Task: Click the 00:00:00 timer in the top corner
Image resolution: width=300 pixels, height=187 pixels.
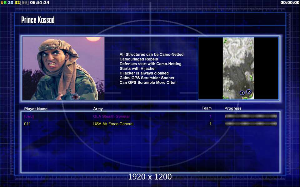Action: coord(290,2)
